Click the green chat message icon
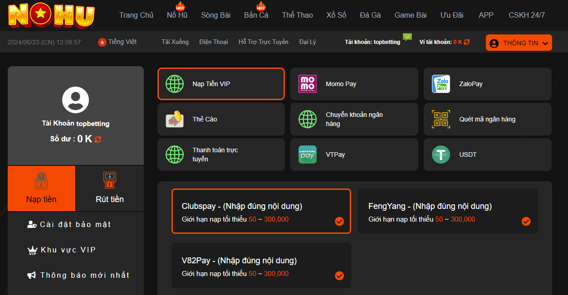 click(407, 37)
